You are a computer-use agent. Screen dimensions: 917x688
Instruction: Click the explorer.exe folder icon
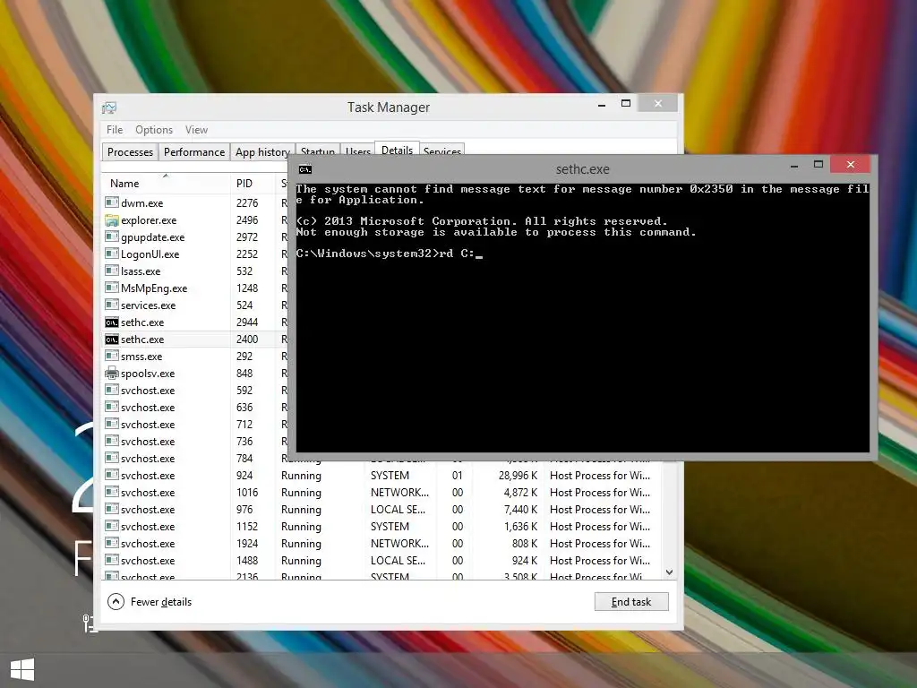112,220
